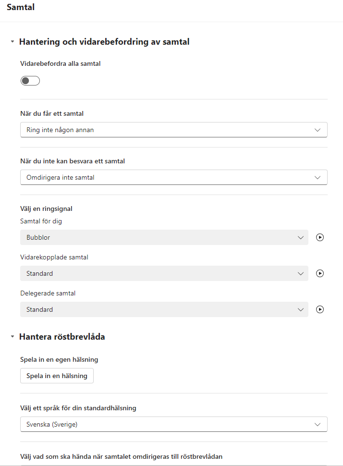The image size is (343, 466).
Task: Toggle Vidarebefordra alla samtal switch
Action: [x=30, y=81]
